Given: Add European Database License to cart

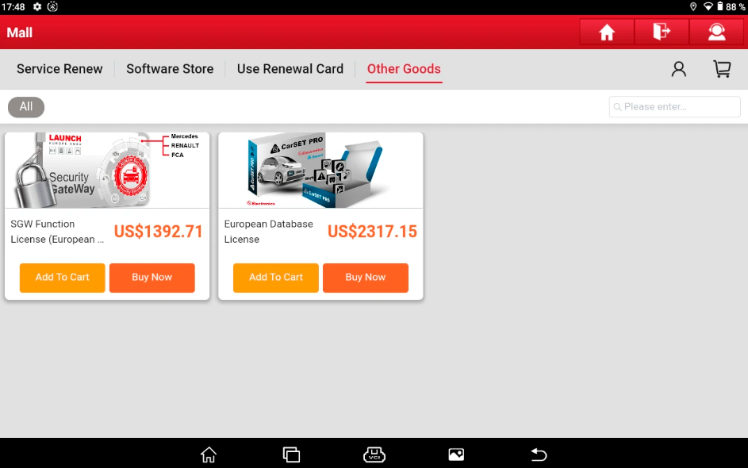Looking at the screenshot, I should coord(276,278).
